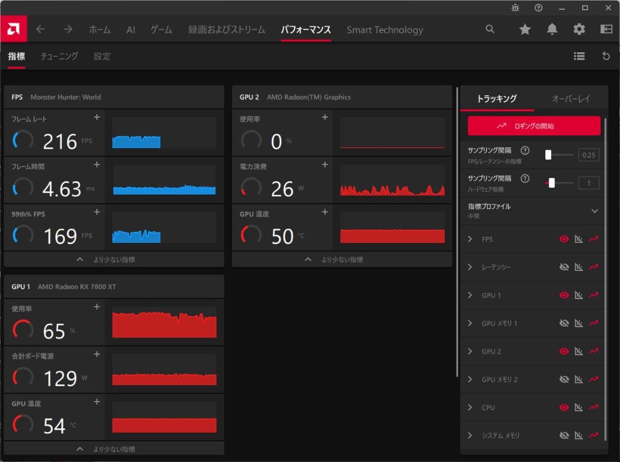Open favorites star icon
This screenshot has height=462, width=620.
click(525, 29)
